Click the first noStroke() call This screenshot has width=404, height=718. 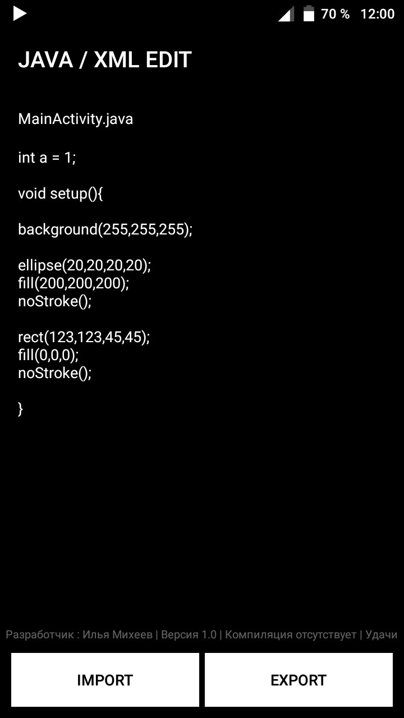(54, 301)
